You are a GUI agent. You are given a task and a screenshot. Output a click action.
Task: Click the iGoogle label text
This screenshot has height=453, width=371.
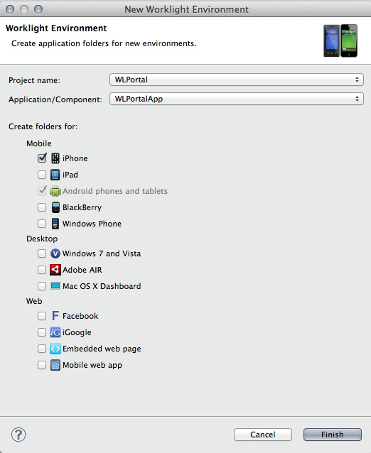77,332
